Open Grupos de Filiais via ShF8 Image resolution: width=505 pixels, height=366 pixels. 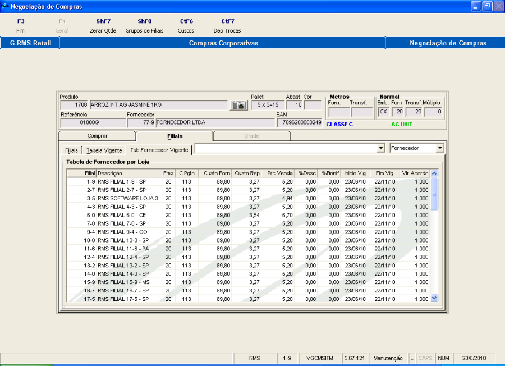pyautogui.click(x=144, y=26)
